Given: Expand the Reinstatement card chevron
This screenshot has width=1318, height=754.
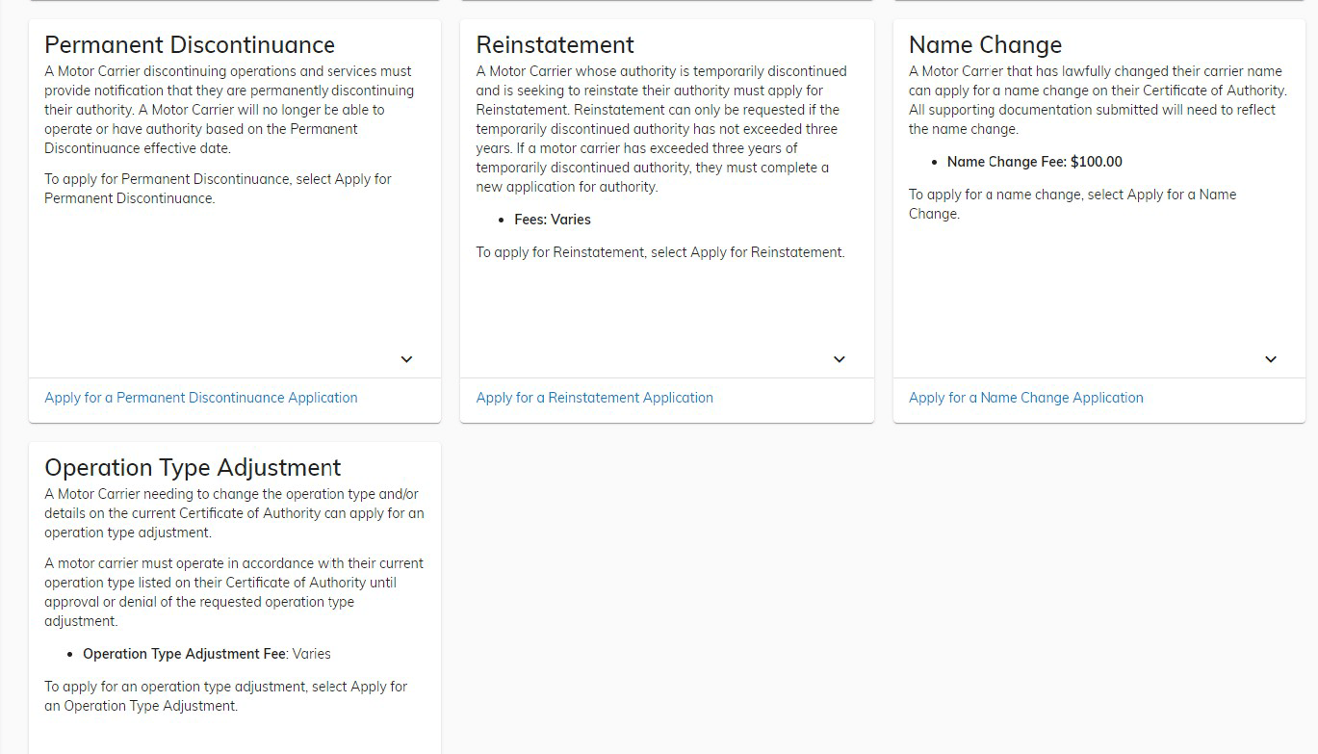Looking at the screenshot, I should point(840,359).
